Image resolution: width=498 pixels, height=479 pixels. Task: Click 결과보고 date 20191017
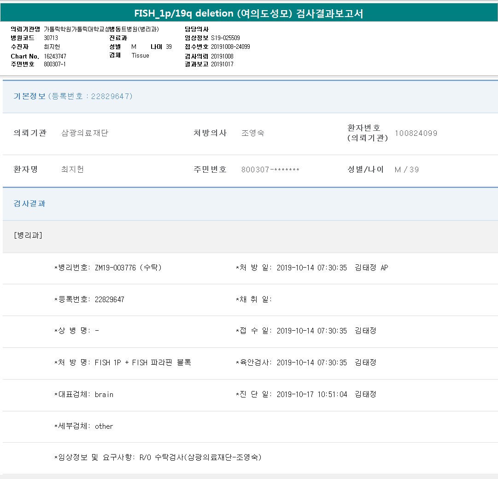pos(222,64)
